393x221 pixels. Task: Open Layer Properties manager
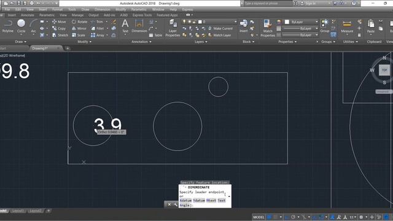coord(173,28)
